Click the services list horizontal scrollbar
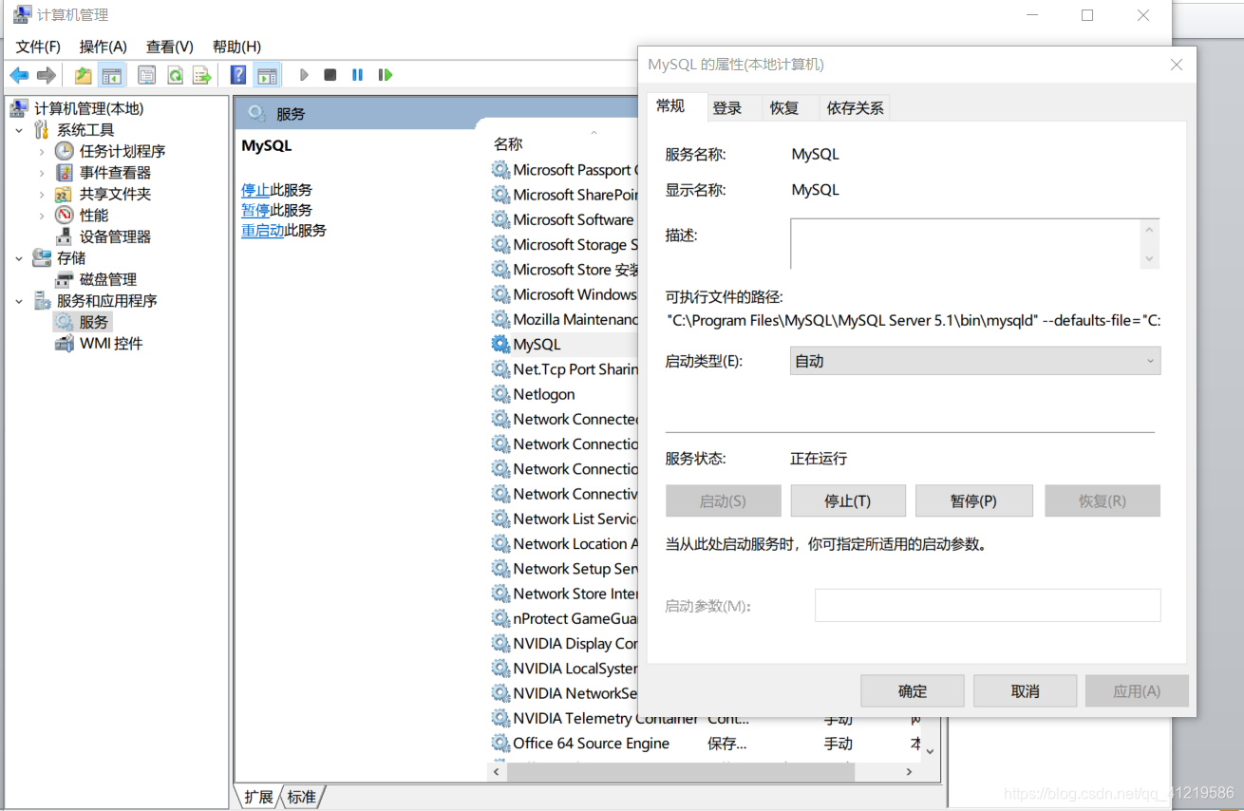This screenshot has height=811, width=1244. click(x=681, y=772)
